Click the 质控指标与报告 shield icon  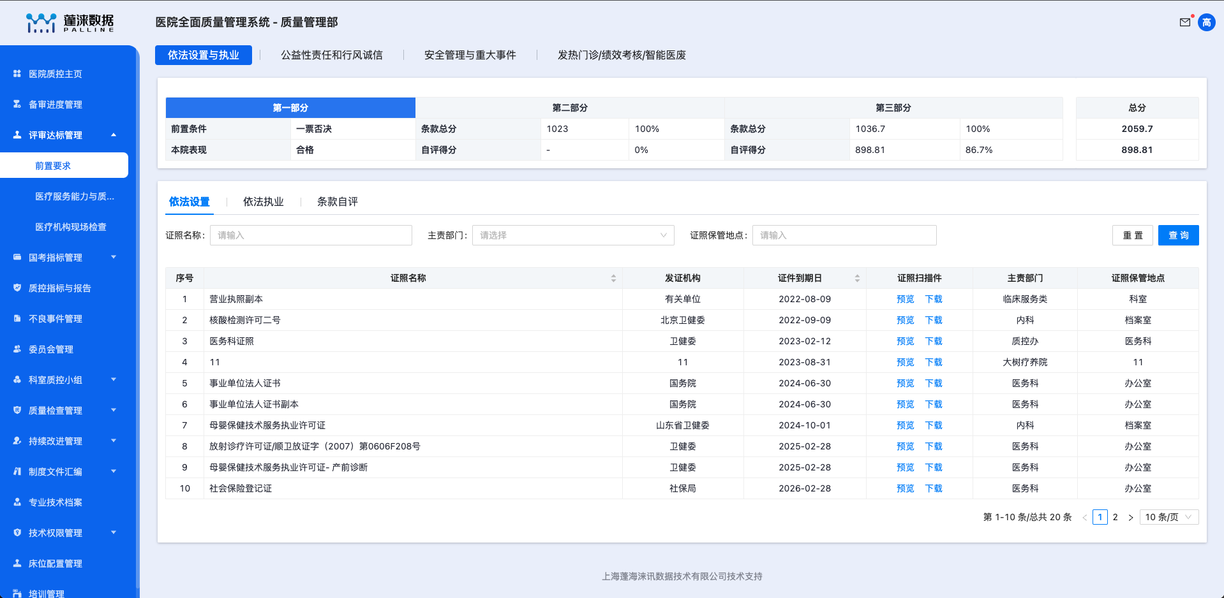pos(17,288)
